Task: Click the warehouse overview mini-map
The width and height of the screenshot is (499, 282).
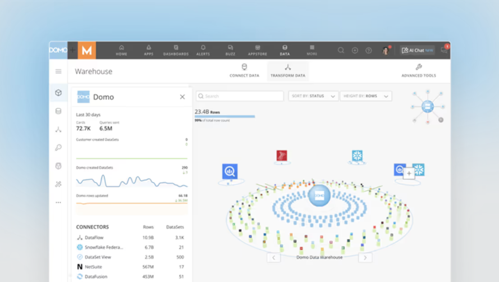Action: pyautogui.click(x=428, y=107)
